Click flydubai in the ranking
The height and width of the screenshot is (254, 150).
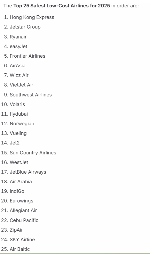point(19,114)
